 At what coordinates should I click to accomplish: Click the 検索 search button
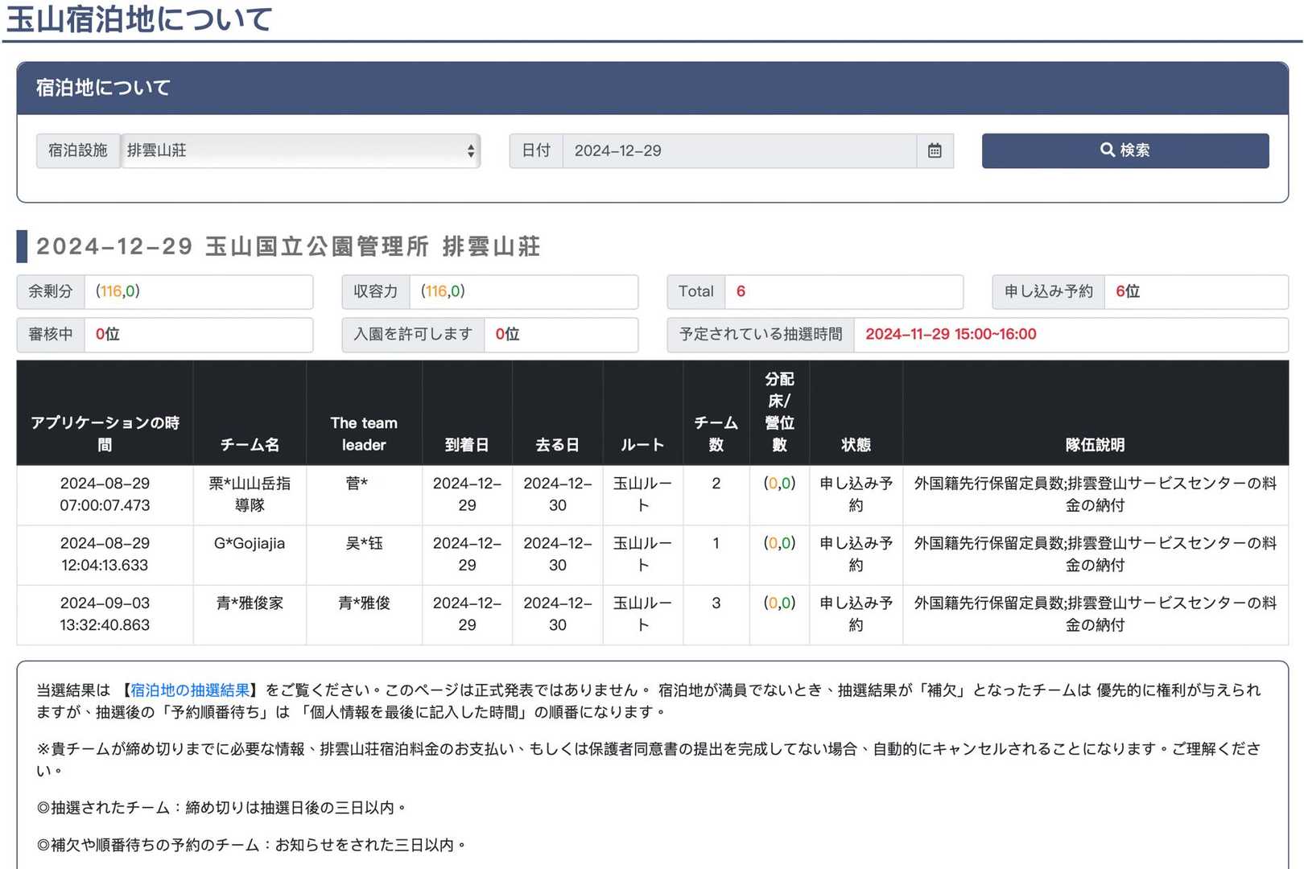(1124, 150)
